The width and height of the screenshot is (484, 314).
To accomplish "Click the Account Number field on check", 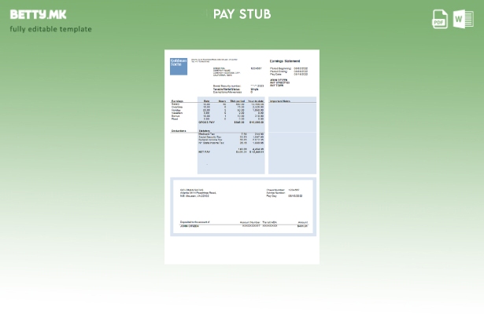I will (x=250, y=224).
